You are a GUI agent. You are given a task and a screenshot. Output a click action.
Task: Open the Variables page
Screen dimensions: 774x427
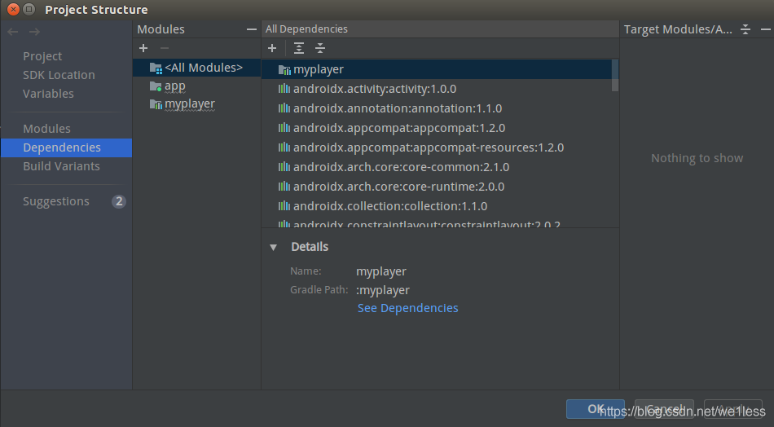[x=48, y=94]
